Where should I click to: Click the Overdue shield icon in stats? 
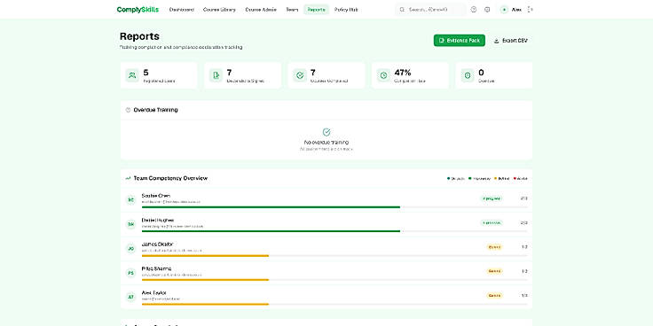(468, 75)
